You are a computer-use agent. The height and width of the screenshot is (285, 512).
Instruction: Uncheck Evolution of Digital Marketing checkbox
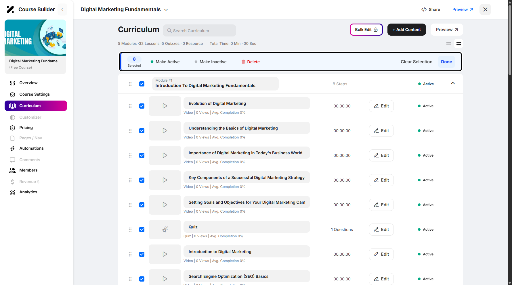tap(142, 106)
